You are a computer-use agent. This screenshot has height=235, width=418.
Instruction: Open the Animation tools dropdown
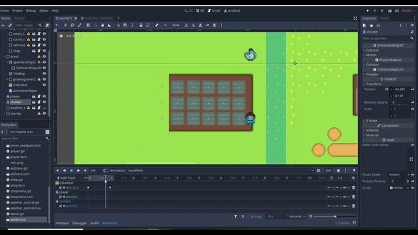pyautogui.click(x=118, y=170)
